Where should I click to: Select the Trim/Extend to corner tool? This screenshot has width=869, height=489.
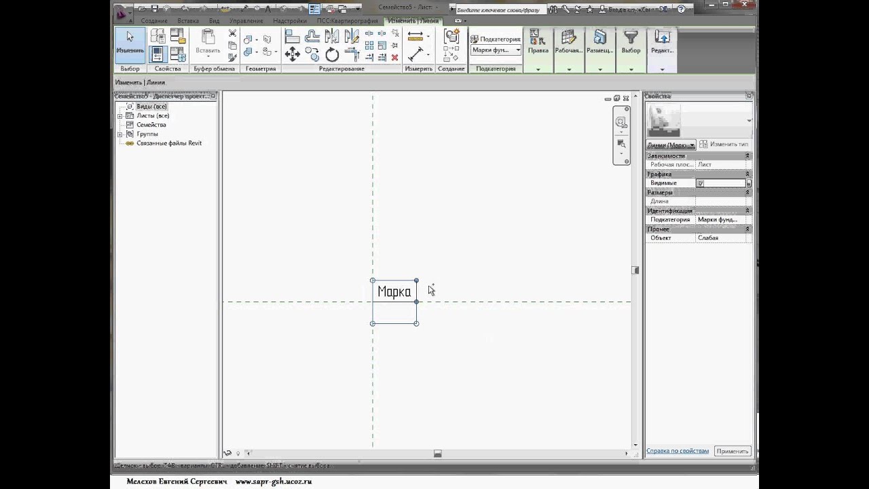tap(352, 54)
